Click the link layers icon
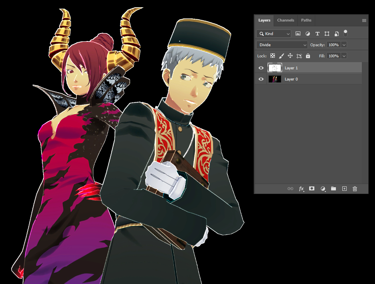Viewport: 375px width, 284px height. (290, 189)
